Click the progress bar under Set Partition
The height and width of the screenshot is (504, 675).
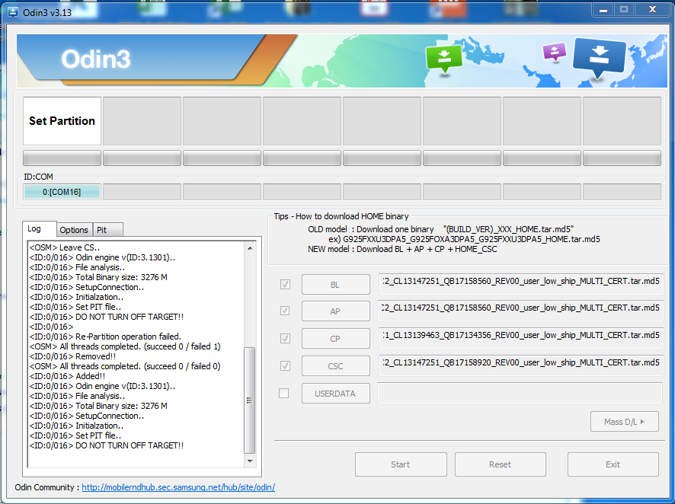pyautogui.click(x=62, y=158)
